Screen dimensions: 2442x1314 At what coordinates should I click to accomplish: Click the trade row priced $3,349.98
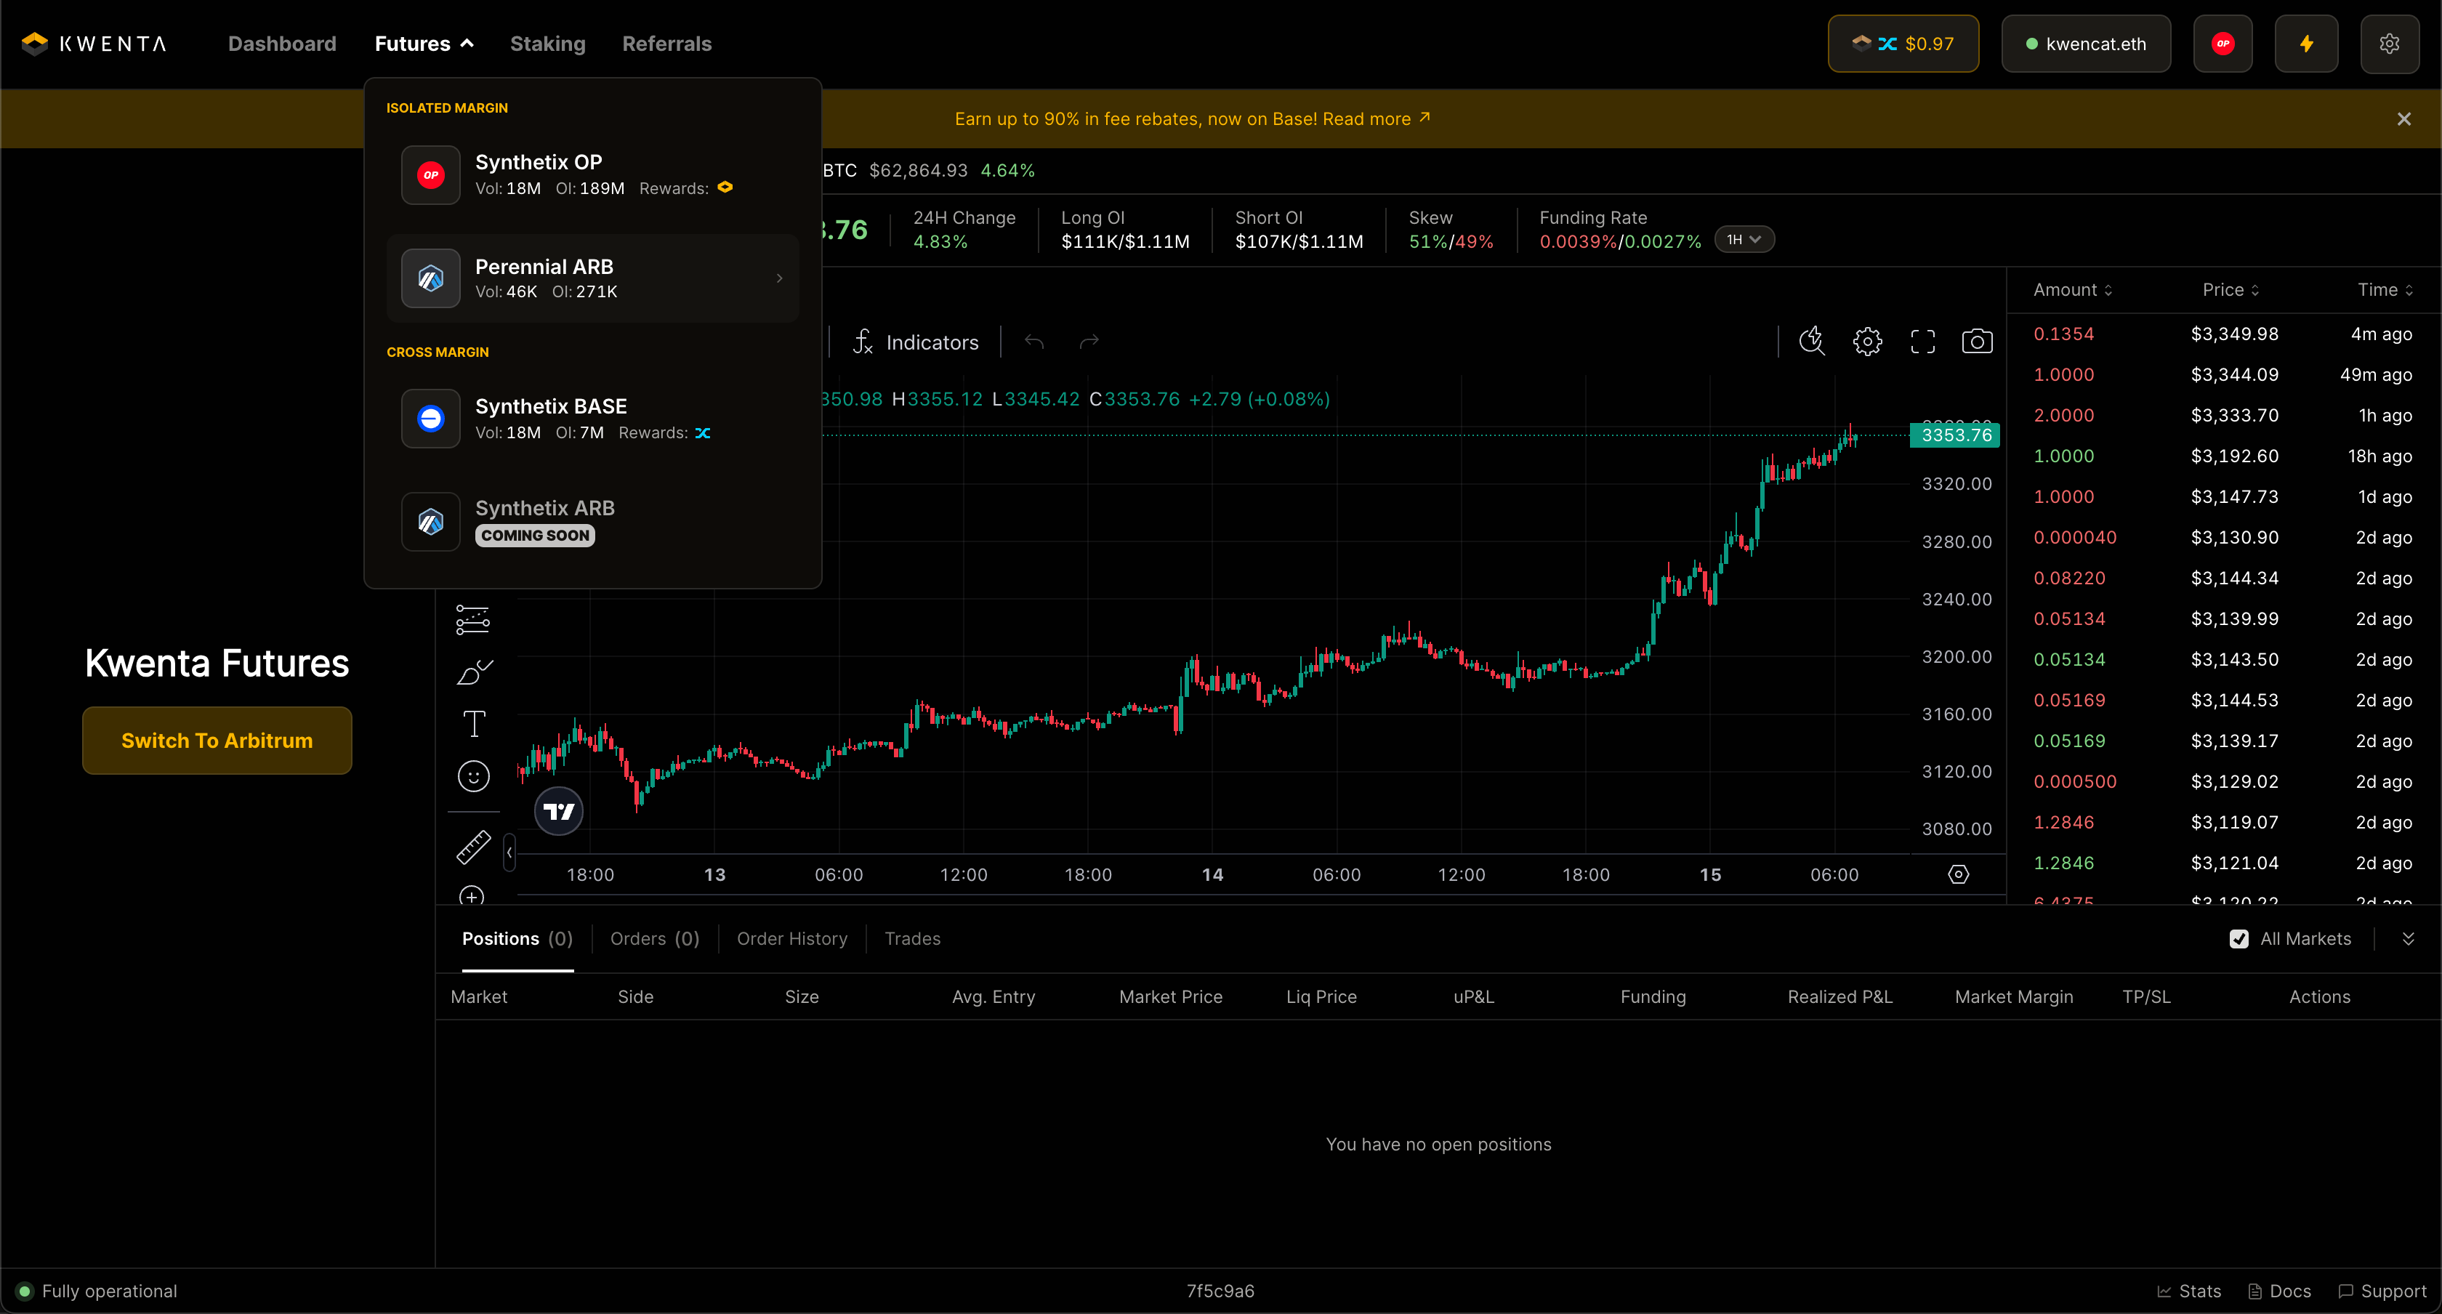pyautogui.click(x=2223, y=334)
